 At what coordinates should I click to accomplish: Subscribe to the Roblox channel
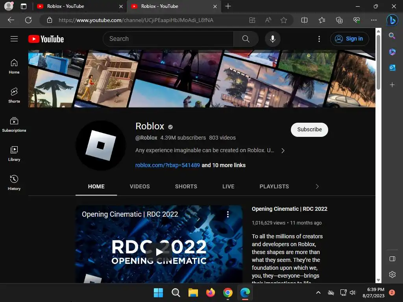click(309, 129)
